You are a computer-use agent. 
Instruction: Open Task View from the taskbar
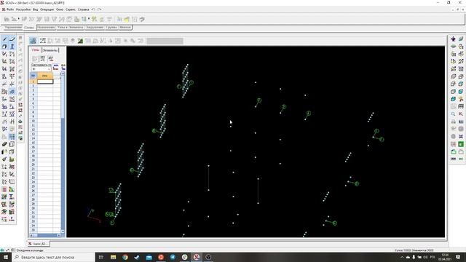click(x=101, y=257)
